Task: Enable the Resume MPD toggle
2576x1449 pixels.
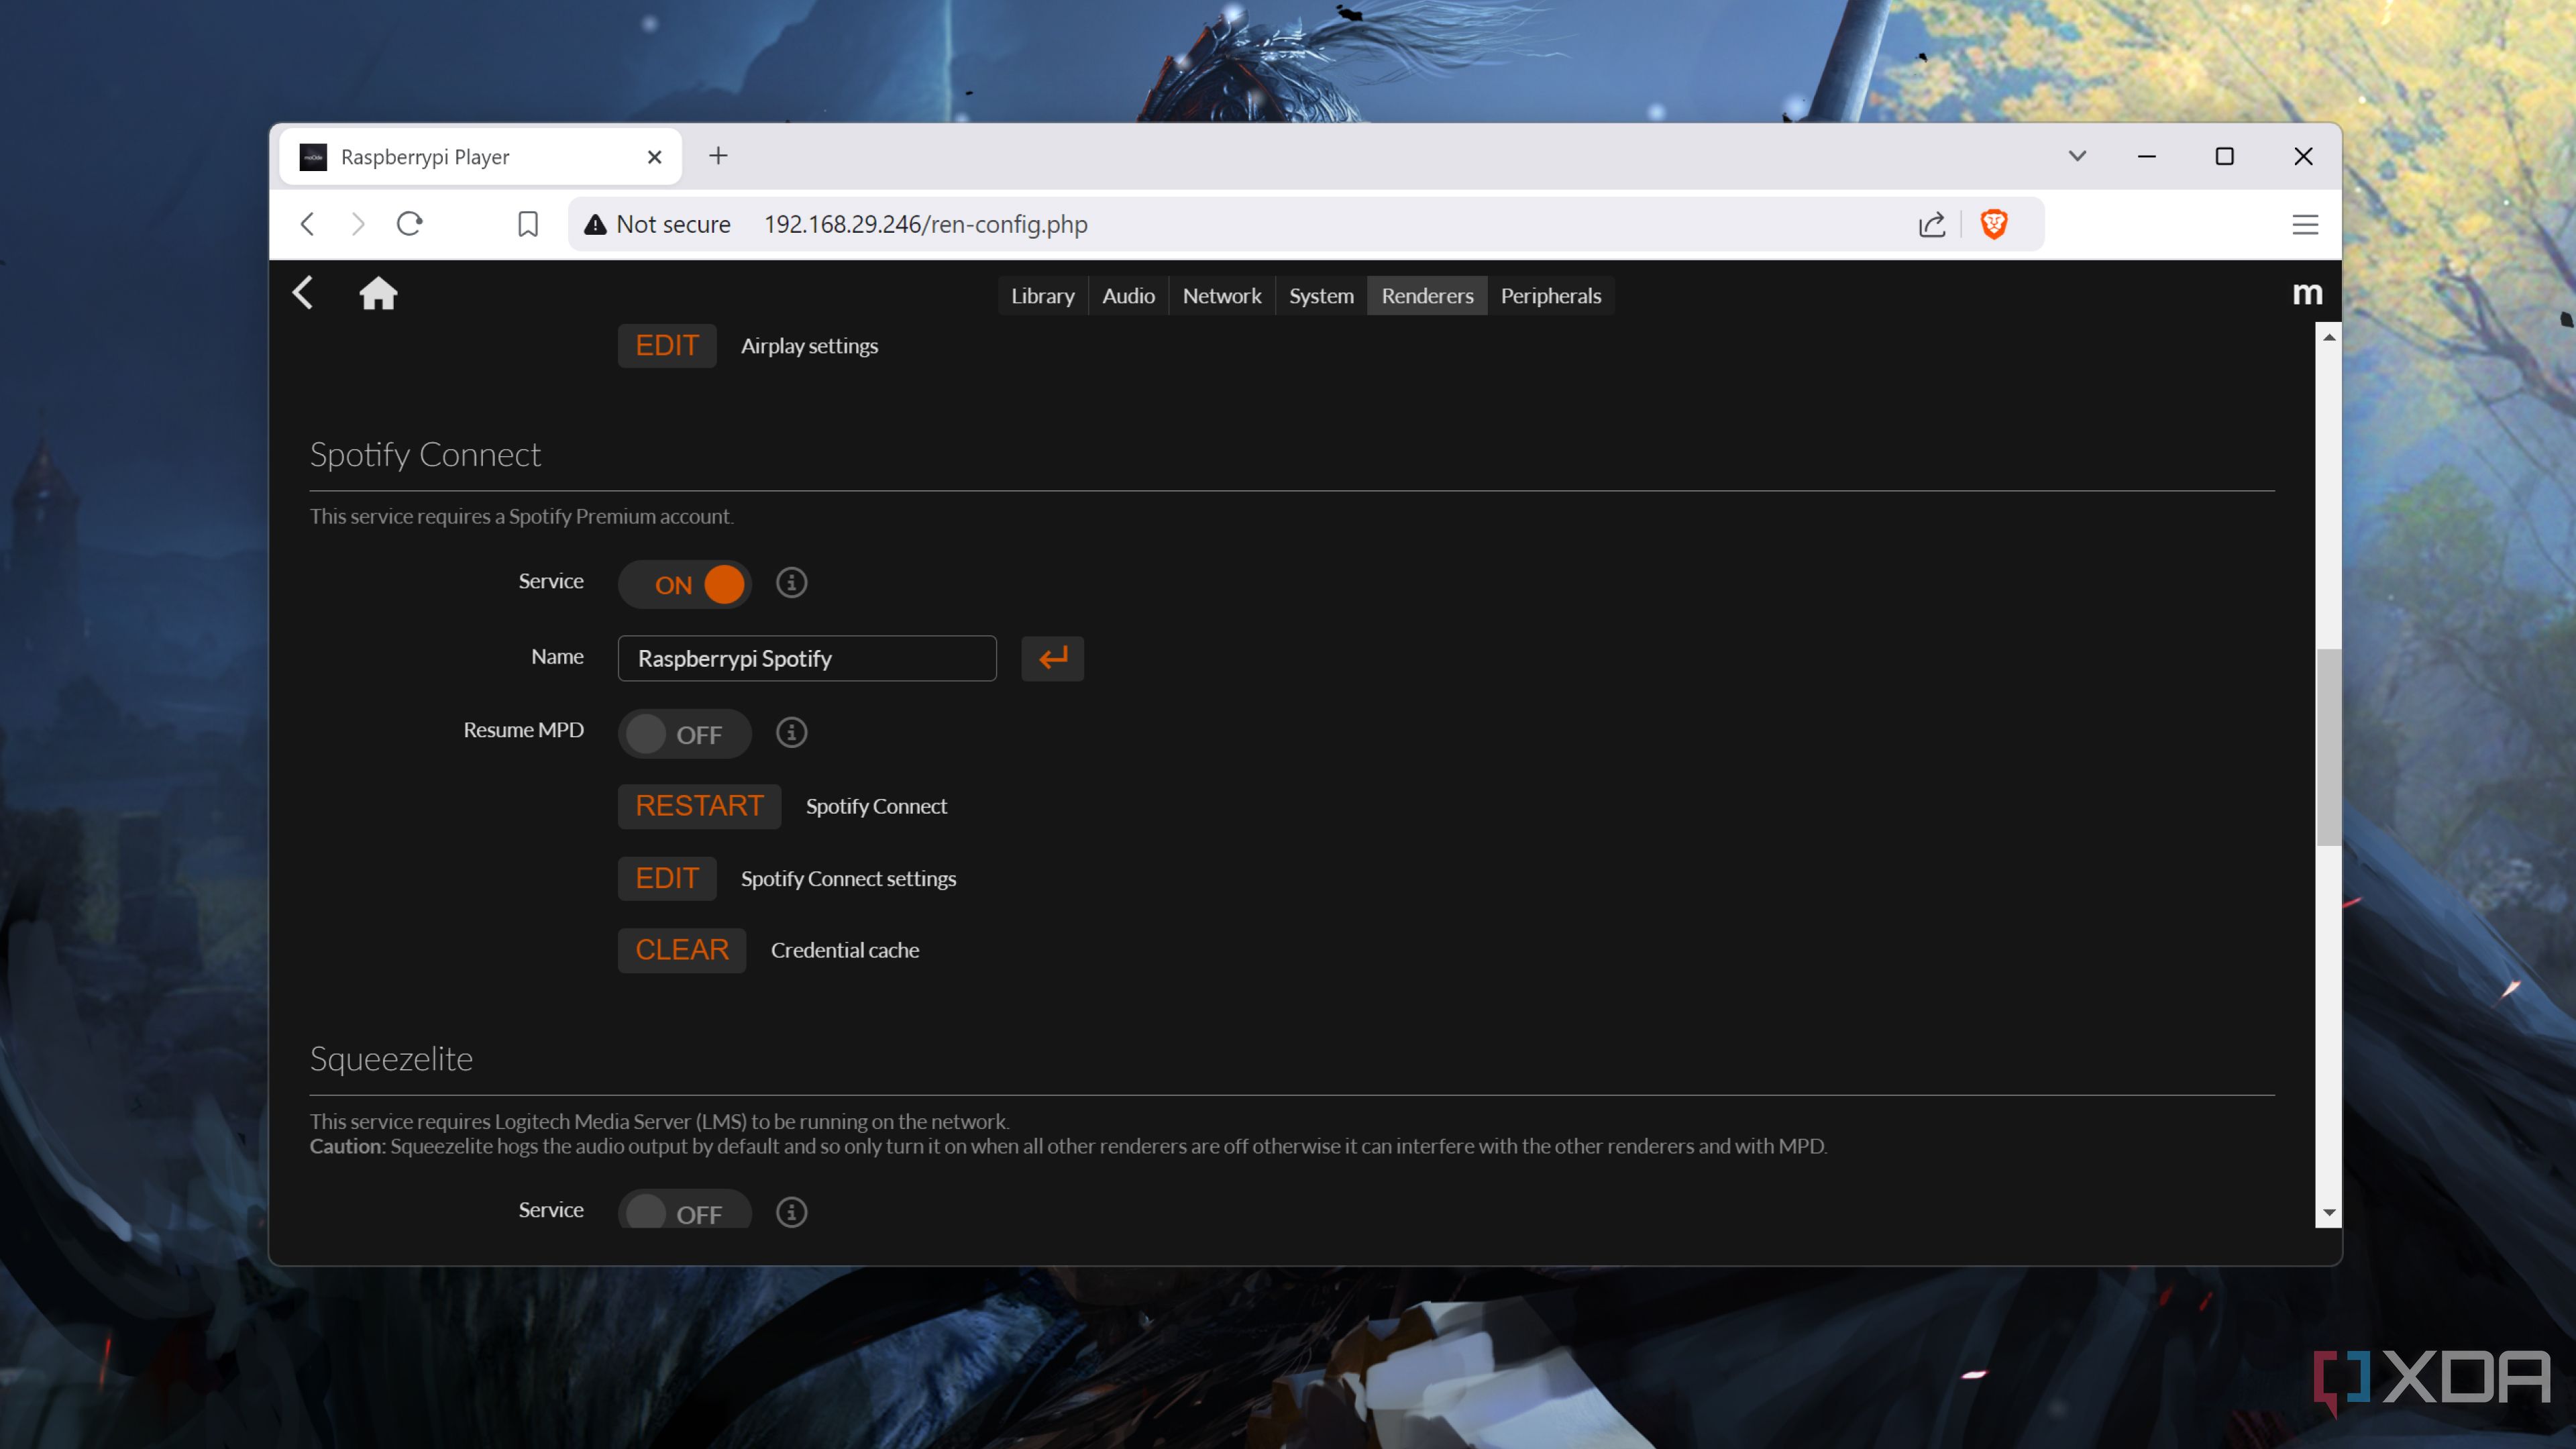Action: (x=685, y=734)
